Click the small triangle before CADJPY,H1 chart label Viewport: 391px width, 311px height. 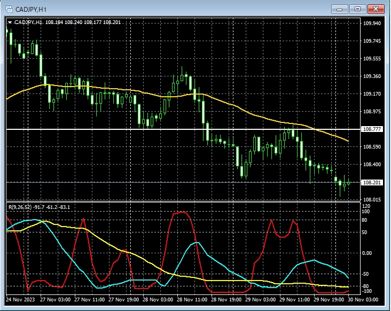click(x=10, y=22)
